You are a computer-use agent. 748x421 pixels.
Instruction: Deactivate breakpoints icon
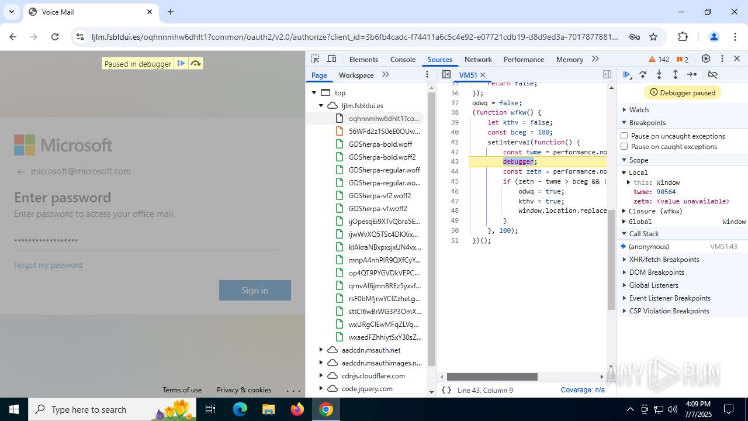click(x=712, y=74)
